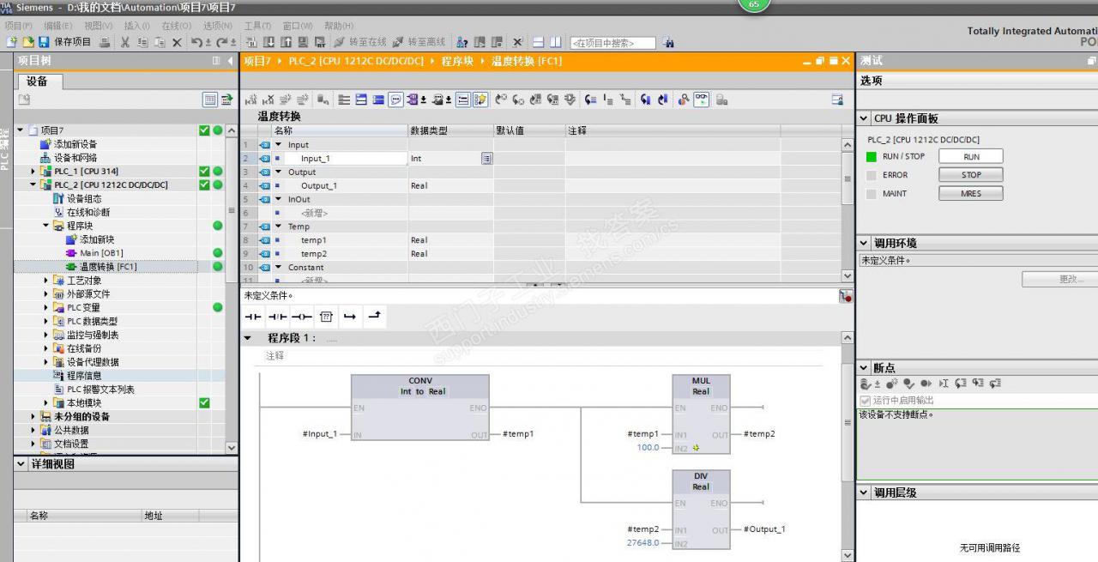This screenshot has height=562, width=1098.
Task: Click 转至在线 go online button
Action: (x=359, y=42)
